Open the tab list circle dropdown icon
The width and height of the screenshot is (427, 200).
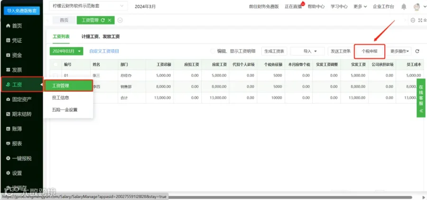[120, 20]
